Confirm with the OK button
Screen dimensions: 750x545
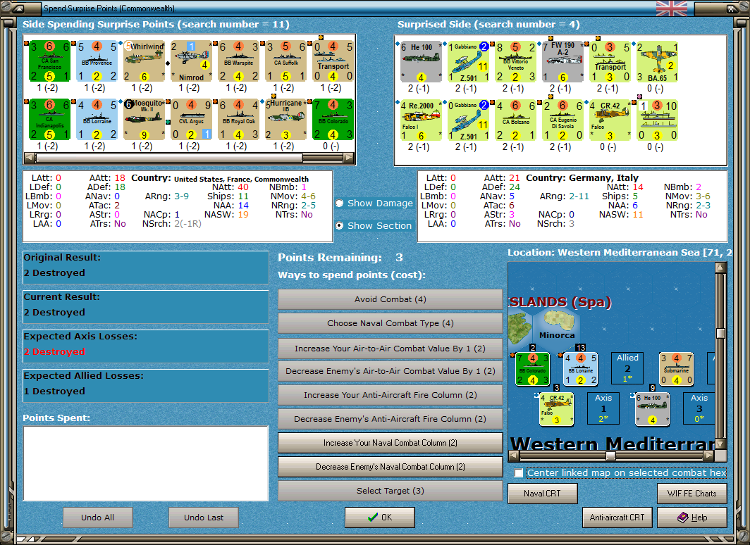pos(380,518)
